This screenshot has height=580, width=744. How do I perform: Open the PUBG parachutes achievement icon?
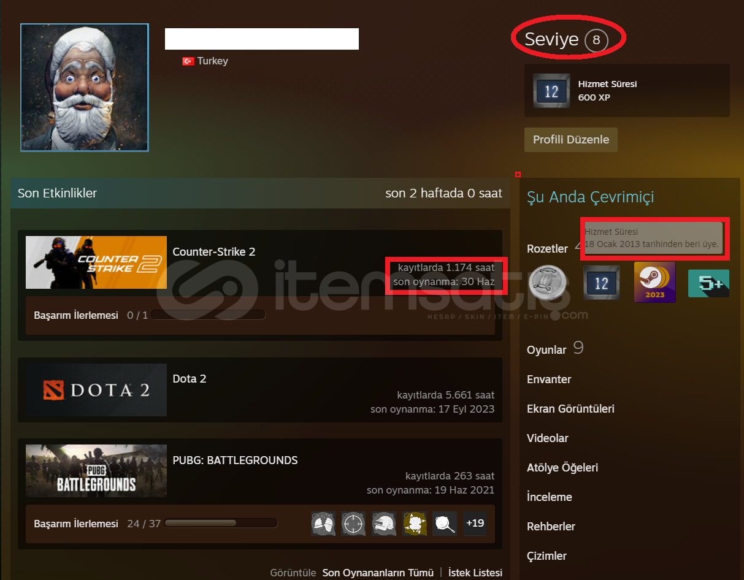pyautogui.click(x=323, y=524)
